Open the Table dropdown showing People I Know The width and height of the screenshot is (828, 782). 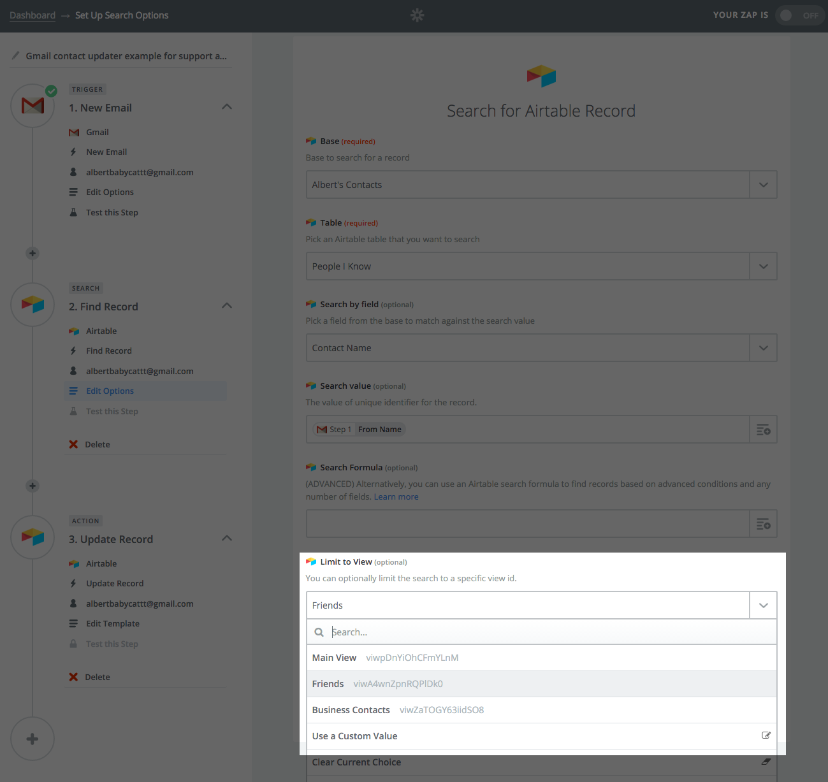point(541,266)
